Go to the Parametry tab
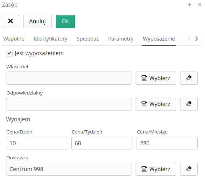 tap(121, 39)
